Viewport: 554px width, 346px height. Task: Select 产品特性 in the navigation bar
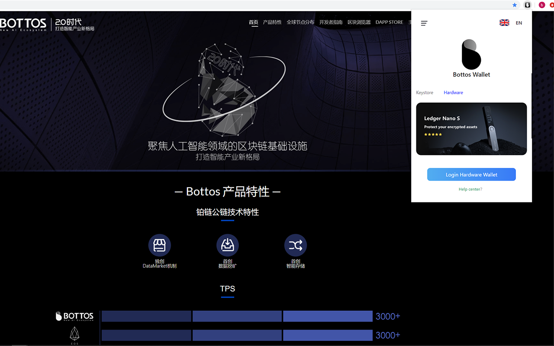coord(272,22)
